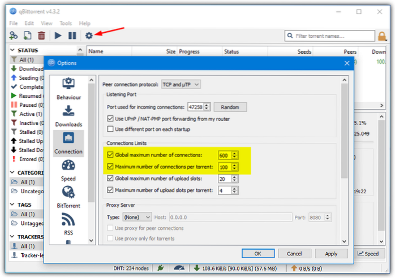Uncheck Global maximum number of connections

110,155
